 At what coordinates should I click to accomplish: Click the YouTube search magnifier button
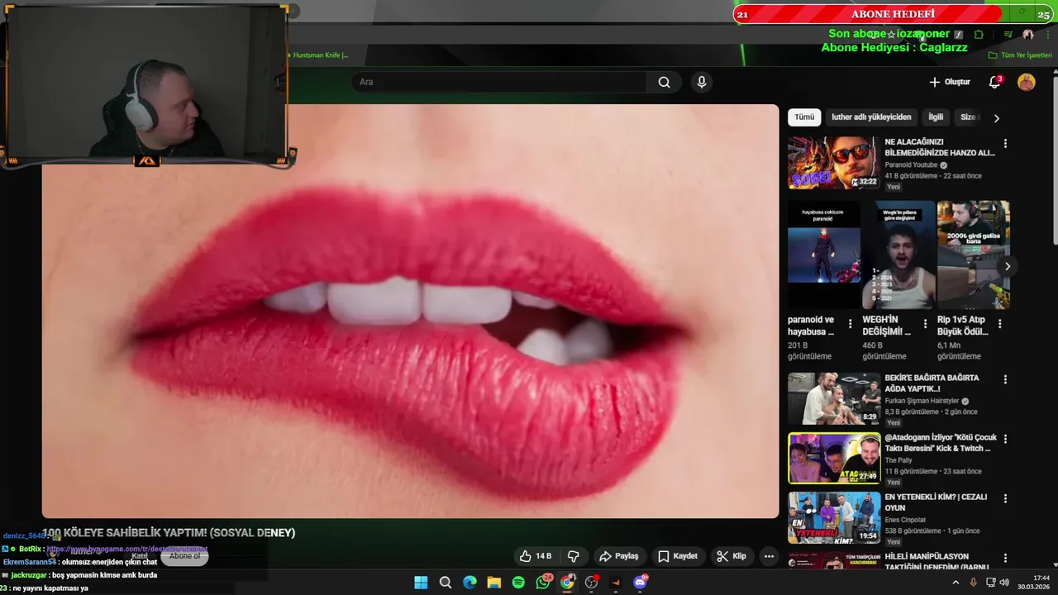[x=664, y=82]
